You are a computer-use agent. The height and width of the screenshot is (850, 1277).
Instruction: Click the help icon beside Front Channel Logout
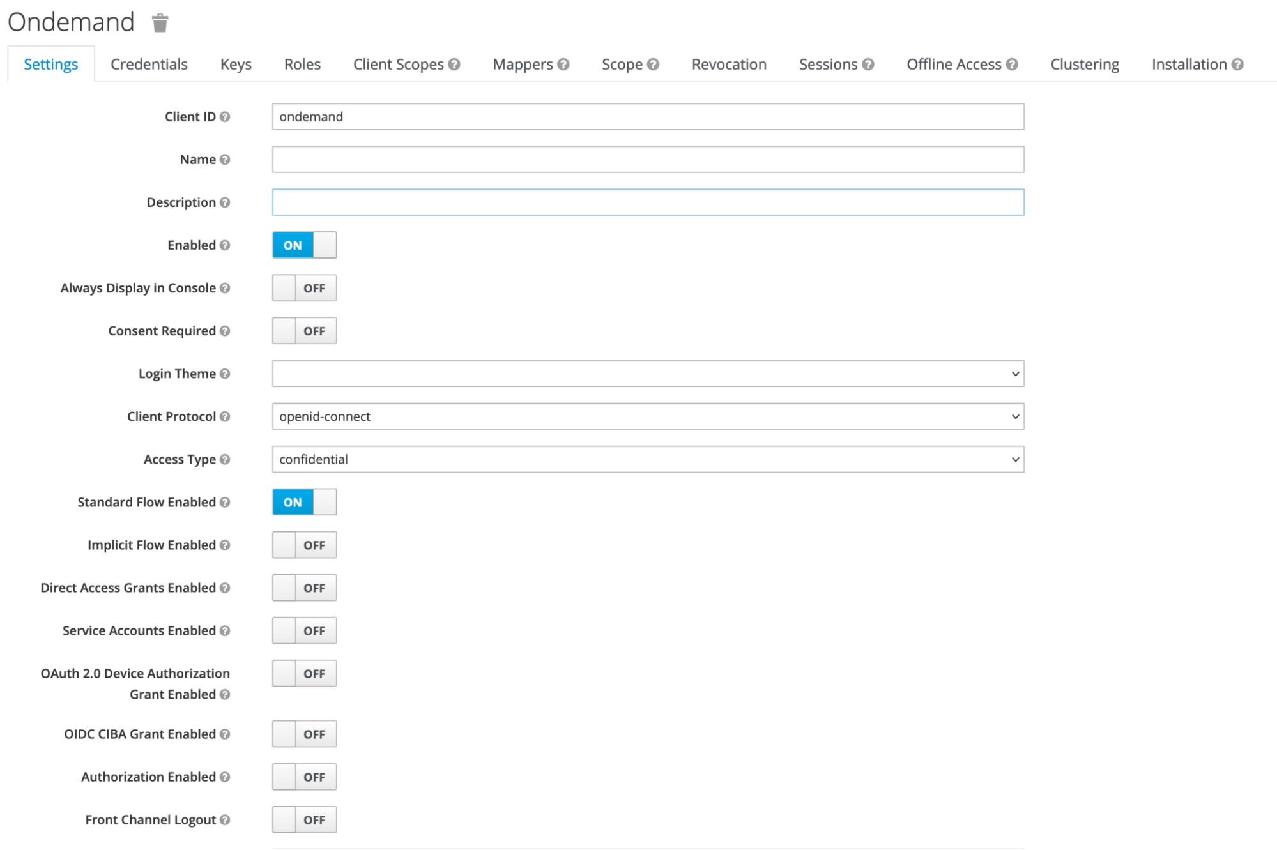click(x=225, y=819)
